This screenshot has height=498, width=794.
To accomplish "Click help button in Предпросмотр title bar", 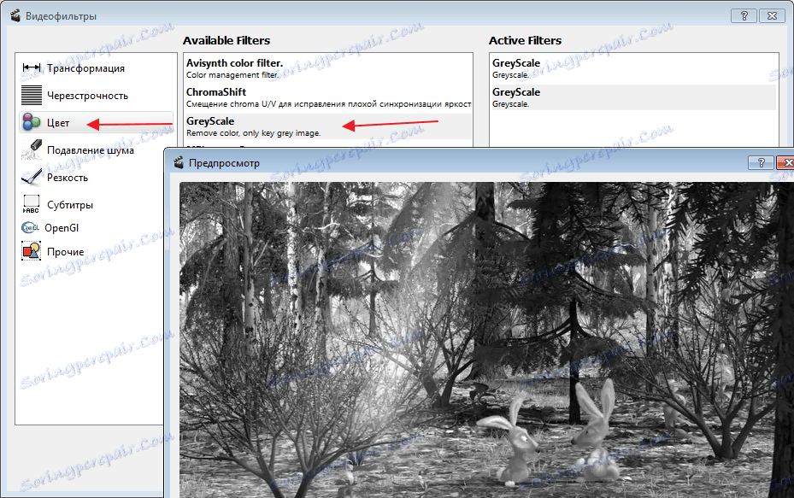I will 761,162.
